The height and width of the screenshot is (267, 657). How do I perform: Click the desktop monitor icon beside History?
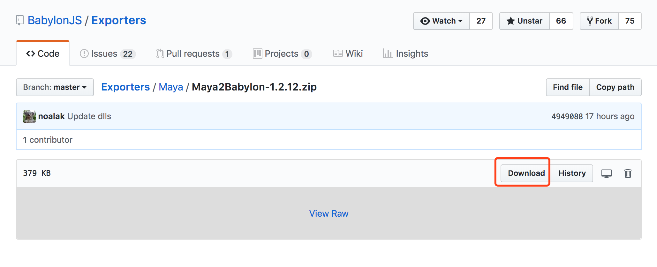click(x=606, y=174)
